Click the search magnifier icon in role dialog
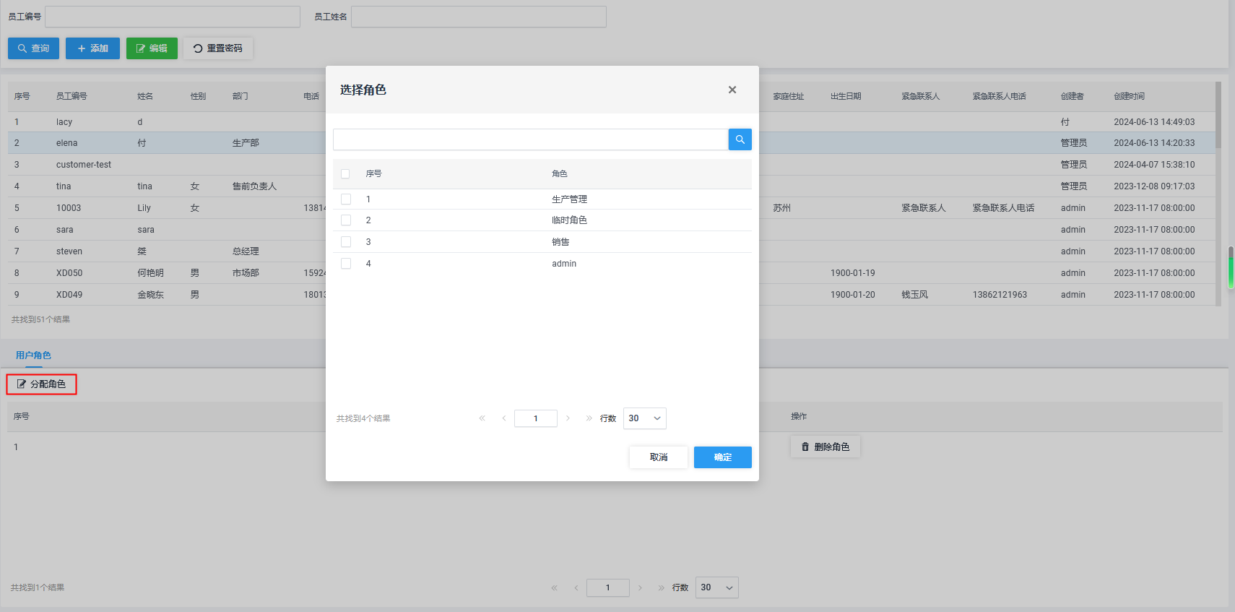The width and height of the screenshot is (1235, 612). 740,139
